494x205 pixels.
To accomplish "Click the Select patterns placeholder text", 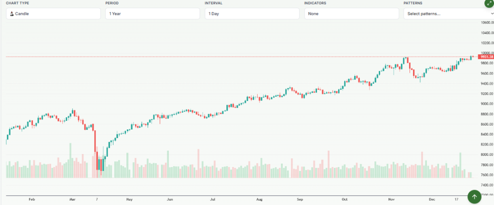I will click(424, 14).
